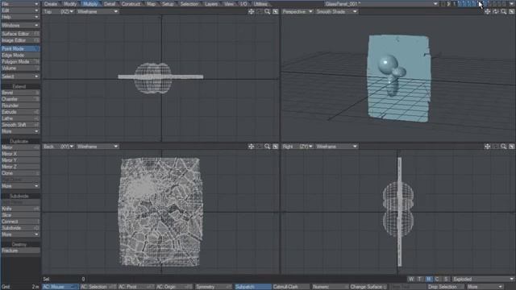Image resolution: width=516 pixels, height=290 pixels.
Task: Open the Perspective view type dropdown
Action: coord(298,11)
